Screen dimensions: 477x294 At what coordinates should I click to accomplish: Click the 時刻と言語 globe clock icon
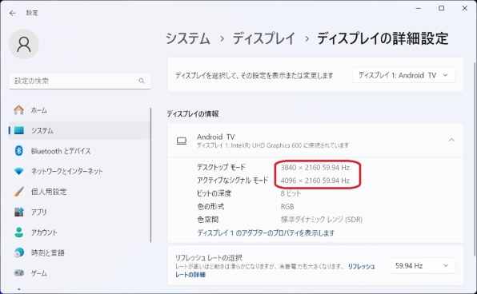pos(19,252)
